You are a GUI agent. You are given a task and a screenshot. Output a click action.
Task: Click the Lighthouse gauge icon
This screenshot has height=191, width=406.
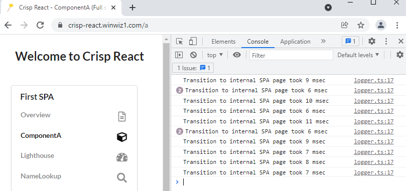click(x=122, y=157)
